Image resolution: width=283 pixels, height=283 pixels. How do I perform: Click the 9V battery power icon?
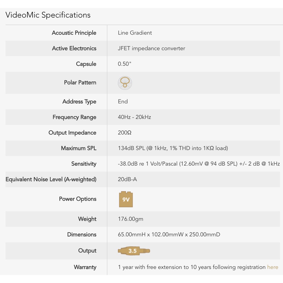click(x=126, y=199)
